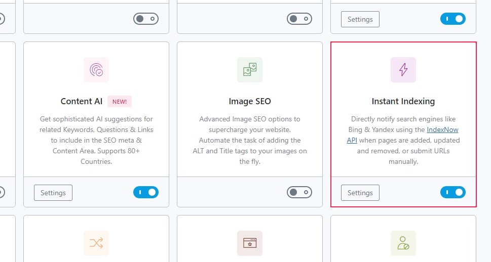Screen dimensions: 491x262
Task: Click the green user-with-checkmark icon
Action: [x=403, y=243]
